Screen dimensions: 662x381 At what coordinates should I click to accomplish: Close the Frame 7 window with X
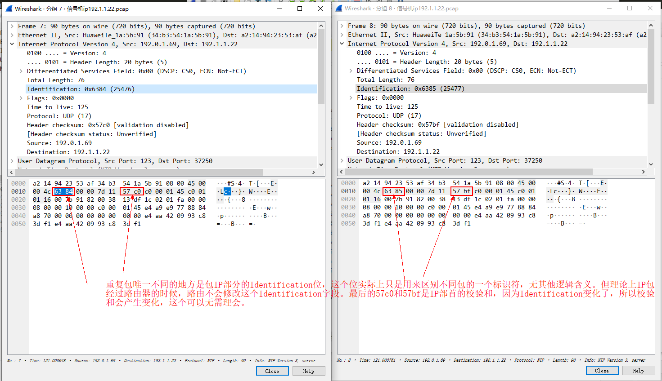tap(320, 9)
